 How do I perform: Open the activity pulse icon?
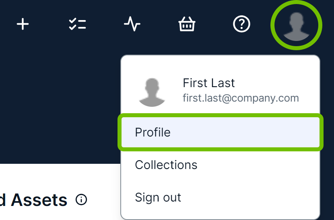pyautogui.click(x=132, y=25)
